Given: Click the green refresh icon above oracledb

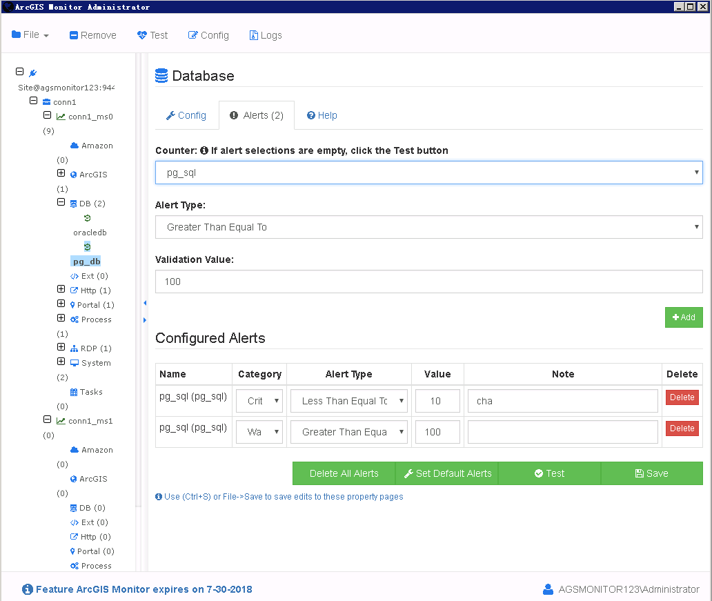Looking at the screenshot, I should (x=87, y=218).
